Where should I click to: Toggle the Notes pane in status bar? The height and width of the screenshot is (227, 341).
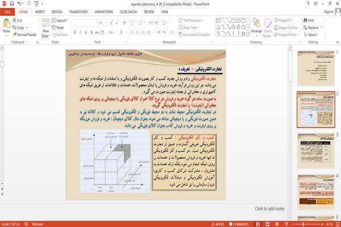(x=218, y=224)
